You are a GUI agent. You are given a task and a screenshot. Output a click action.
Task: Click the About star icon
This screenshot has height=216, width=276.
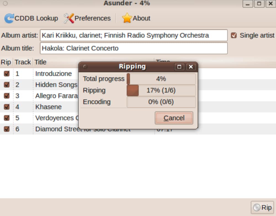[x=127, y=18]
